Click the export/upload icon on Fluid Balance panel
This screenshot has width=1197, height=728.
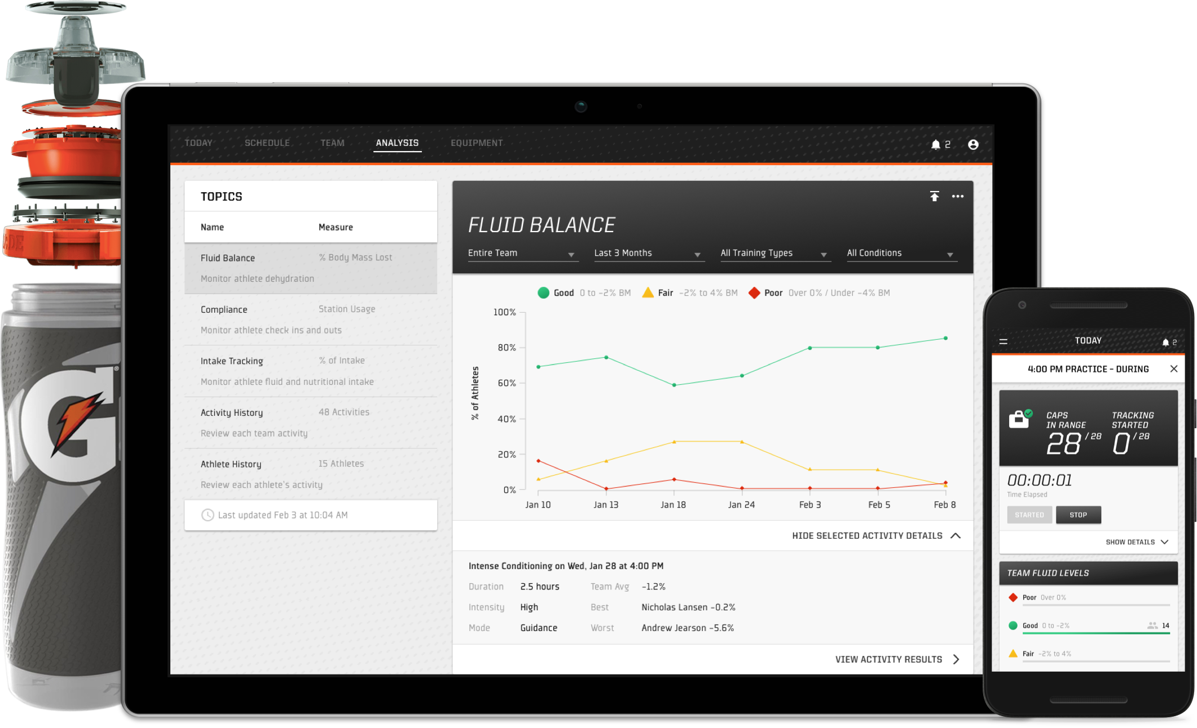pyautogui.click(x=935, y=196)
